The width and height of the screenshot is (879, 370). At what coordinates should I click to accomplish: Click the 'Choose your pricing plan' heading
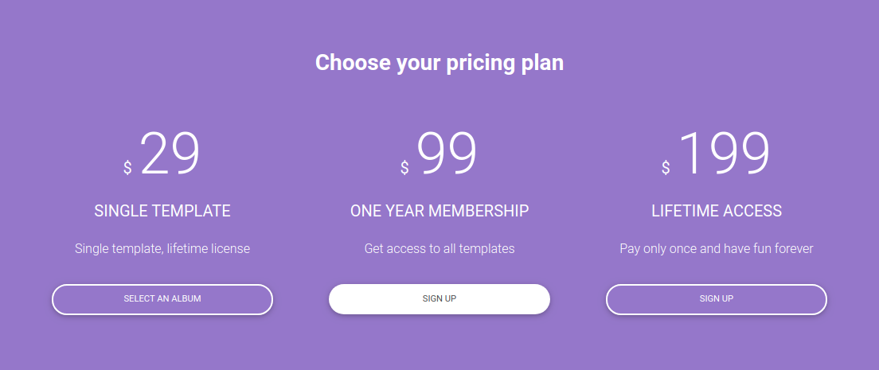pyautogui.click(x=439, y=63)
